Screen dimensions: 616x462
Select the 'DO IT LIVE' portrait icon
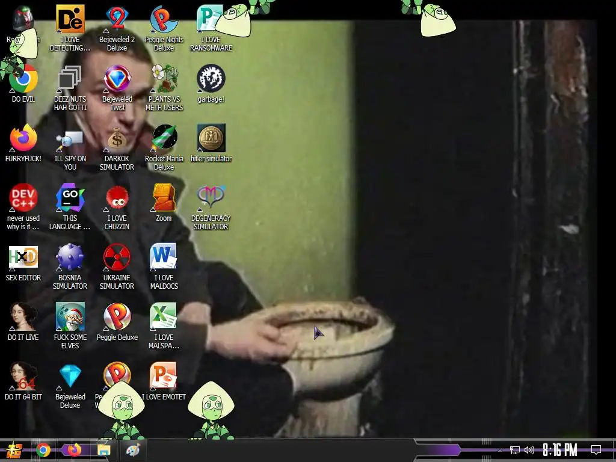click(x=23, y=316)
